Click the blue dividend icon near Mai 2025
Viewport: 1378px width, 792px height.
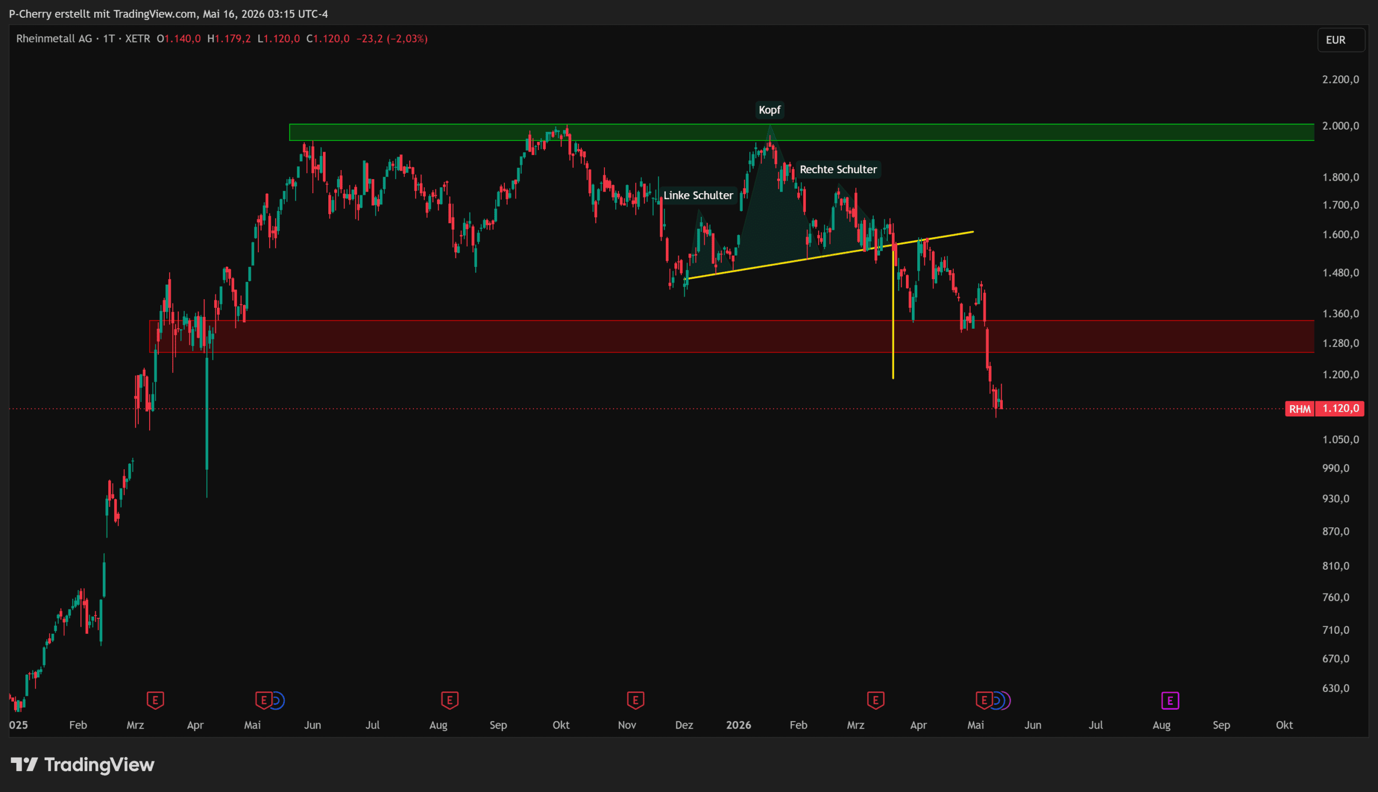point(278,700)
